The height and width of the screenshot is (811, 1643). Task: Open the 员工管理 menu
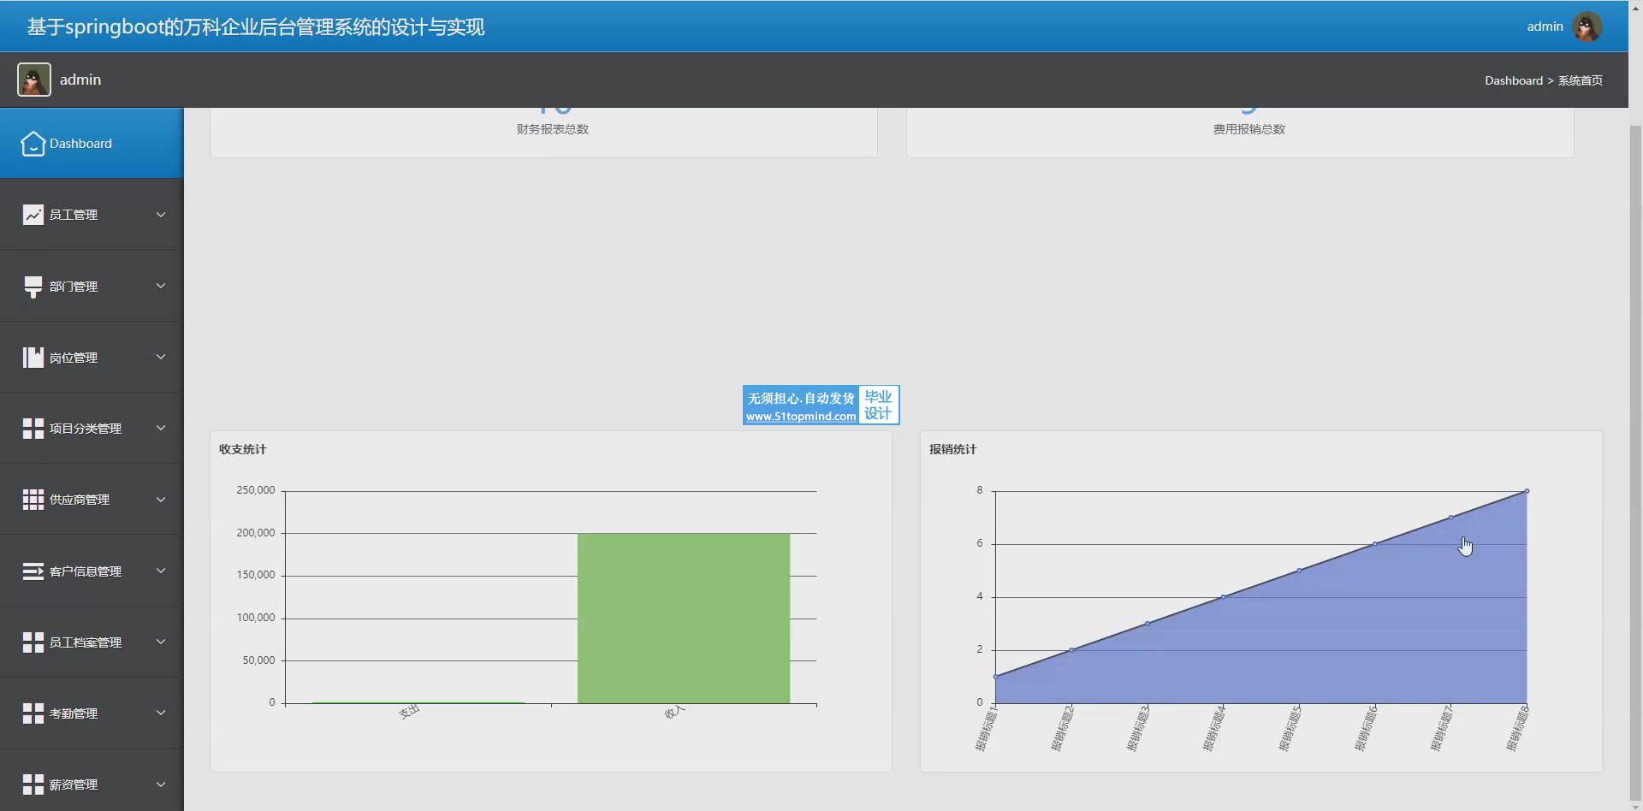pos(92,215)
